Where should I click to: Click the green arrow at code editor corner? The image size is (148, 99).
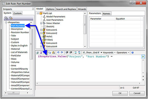[x=143, y=56]
